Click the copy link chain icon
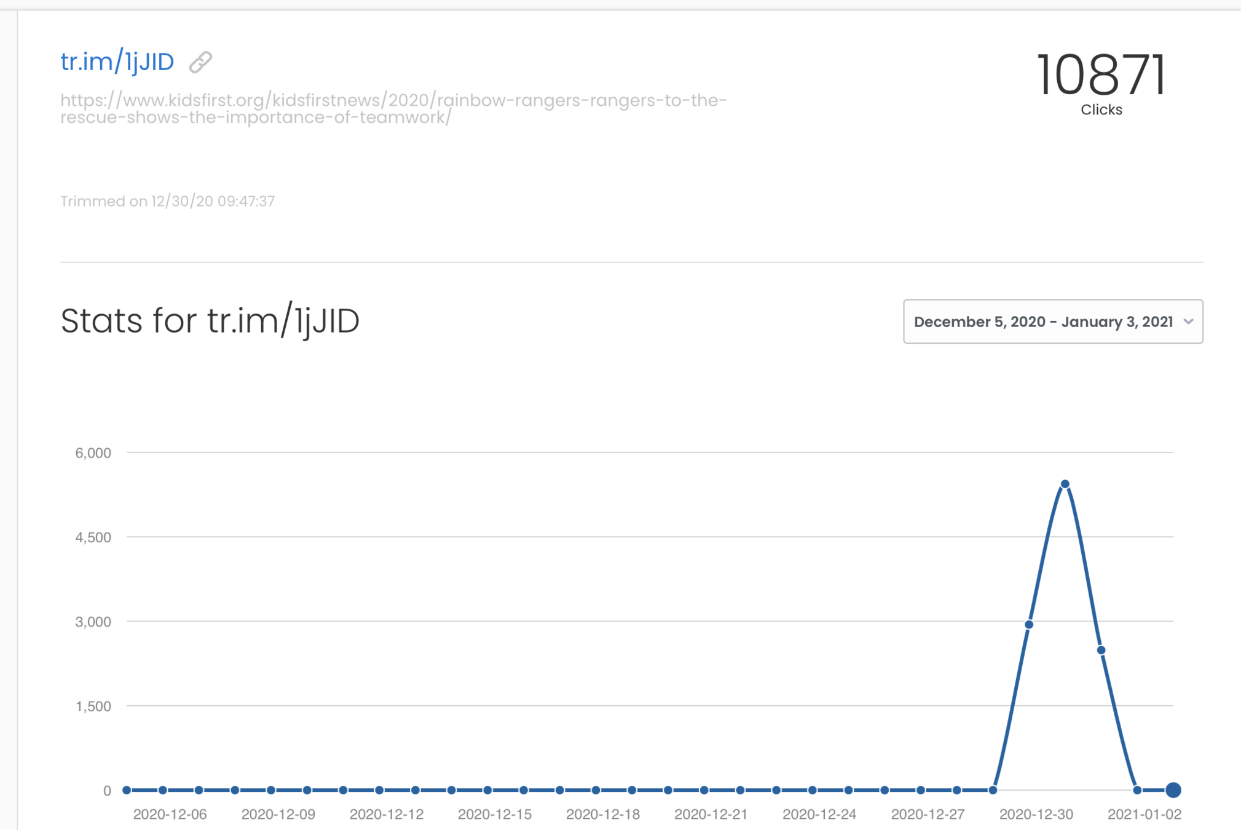This screenshot has width=1241, height=830. [x=200, y=62]
